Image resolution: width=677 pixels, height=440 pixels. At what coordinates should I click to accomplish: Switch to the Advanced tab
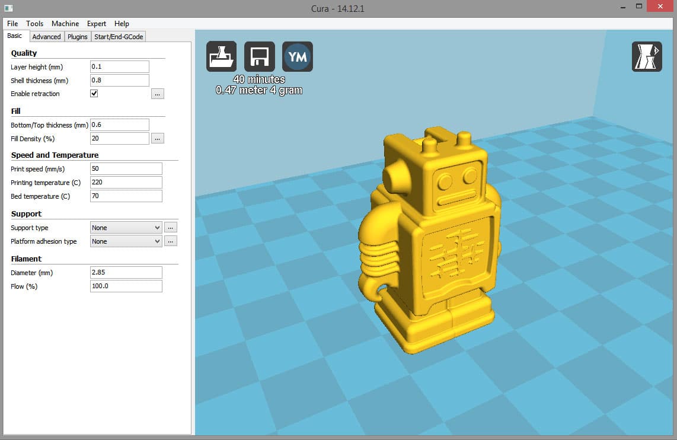coord(46,36)
